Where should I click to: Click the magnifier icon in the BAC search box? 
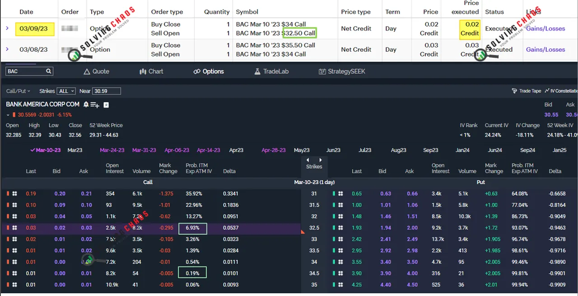click(48, 71)
